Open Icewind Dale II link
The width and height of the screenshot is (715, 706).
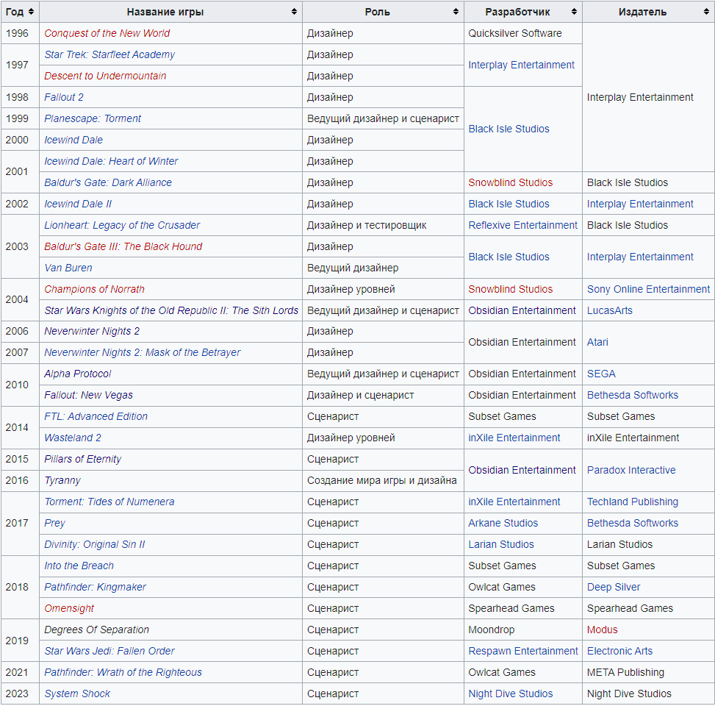point(78,204)
